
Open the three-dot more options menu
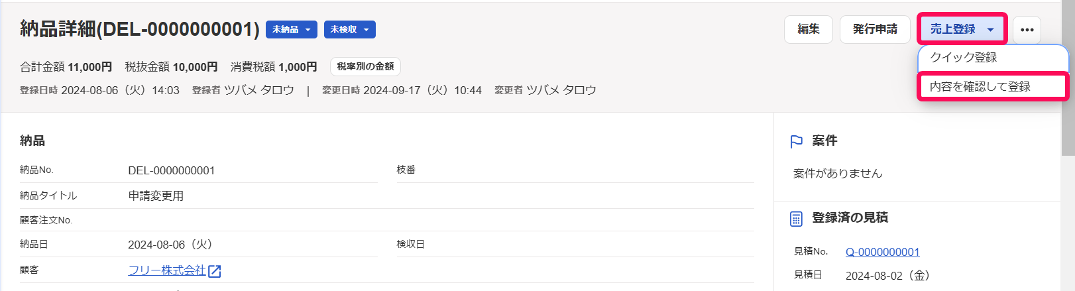pyautogui.click(x=1027, y=30)
